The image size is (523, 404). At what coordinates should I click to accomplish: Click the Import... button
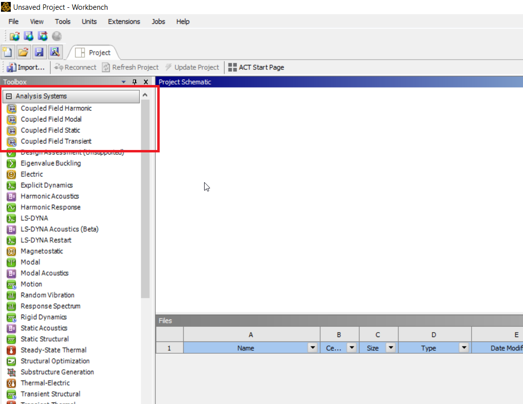[x=26, y=67]
